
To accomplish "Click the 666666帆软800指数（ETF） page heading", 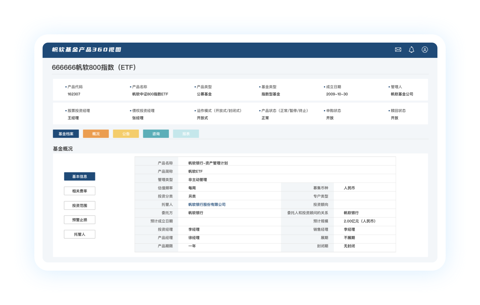I will click(94, 68).
